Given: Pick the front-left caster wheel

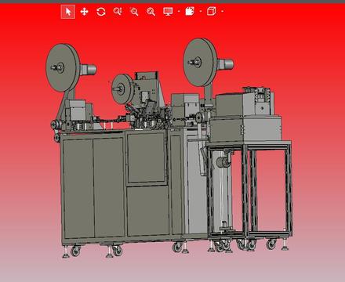Looking at the screenshot, I should [x=75, y=251].
